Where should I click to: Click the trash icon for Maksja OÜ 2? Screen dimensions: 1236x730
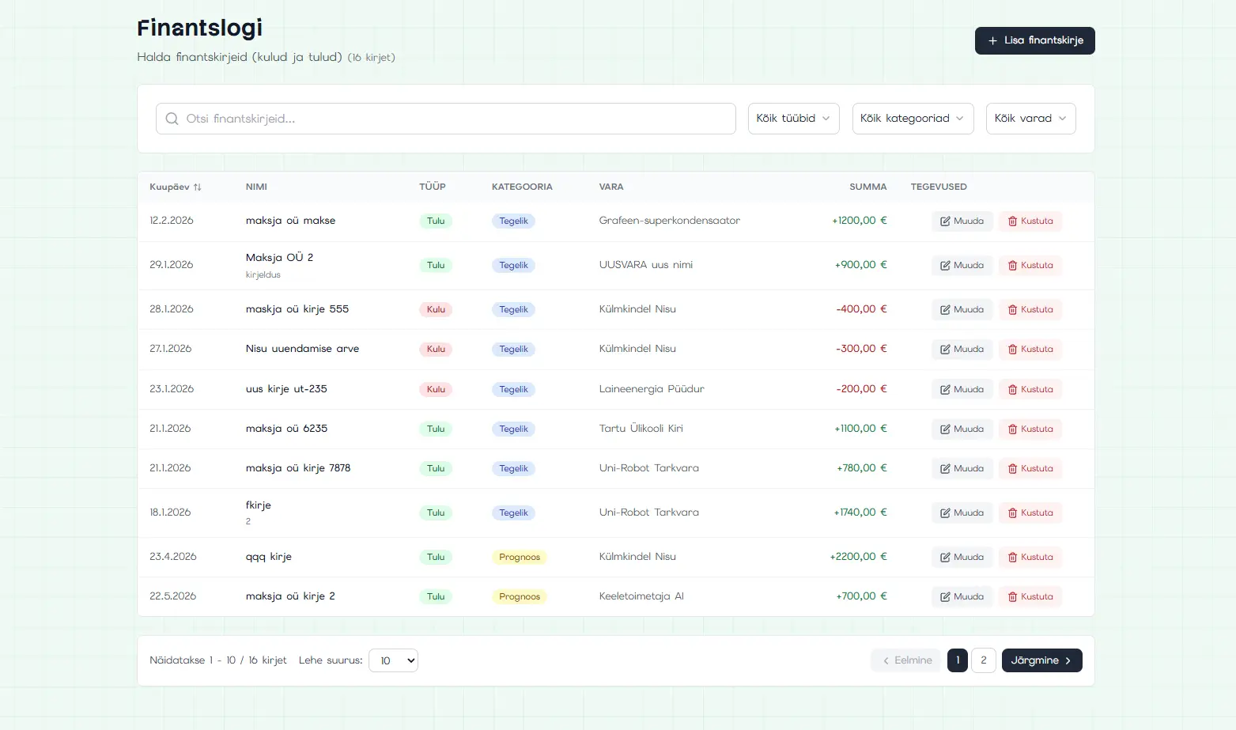tap(1012, 266)
